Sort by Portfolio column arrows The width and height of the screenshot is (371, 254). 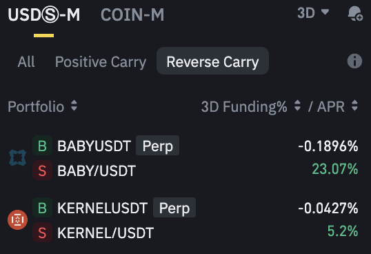click(x=74, y=106)
